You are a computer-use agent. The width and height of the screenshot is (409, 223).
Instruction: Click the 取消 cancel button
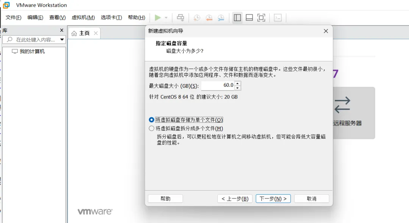point(312,199)
